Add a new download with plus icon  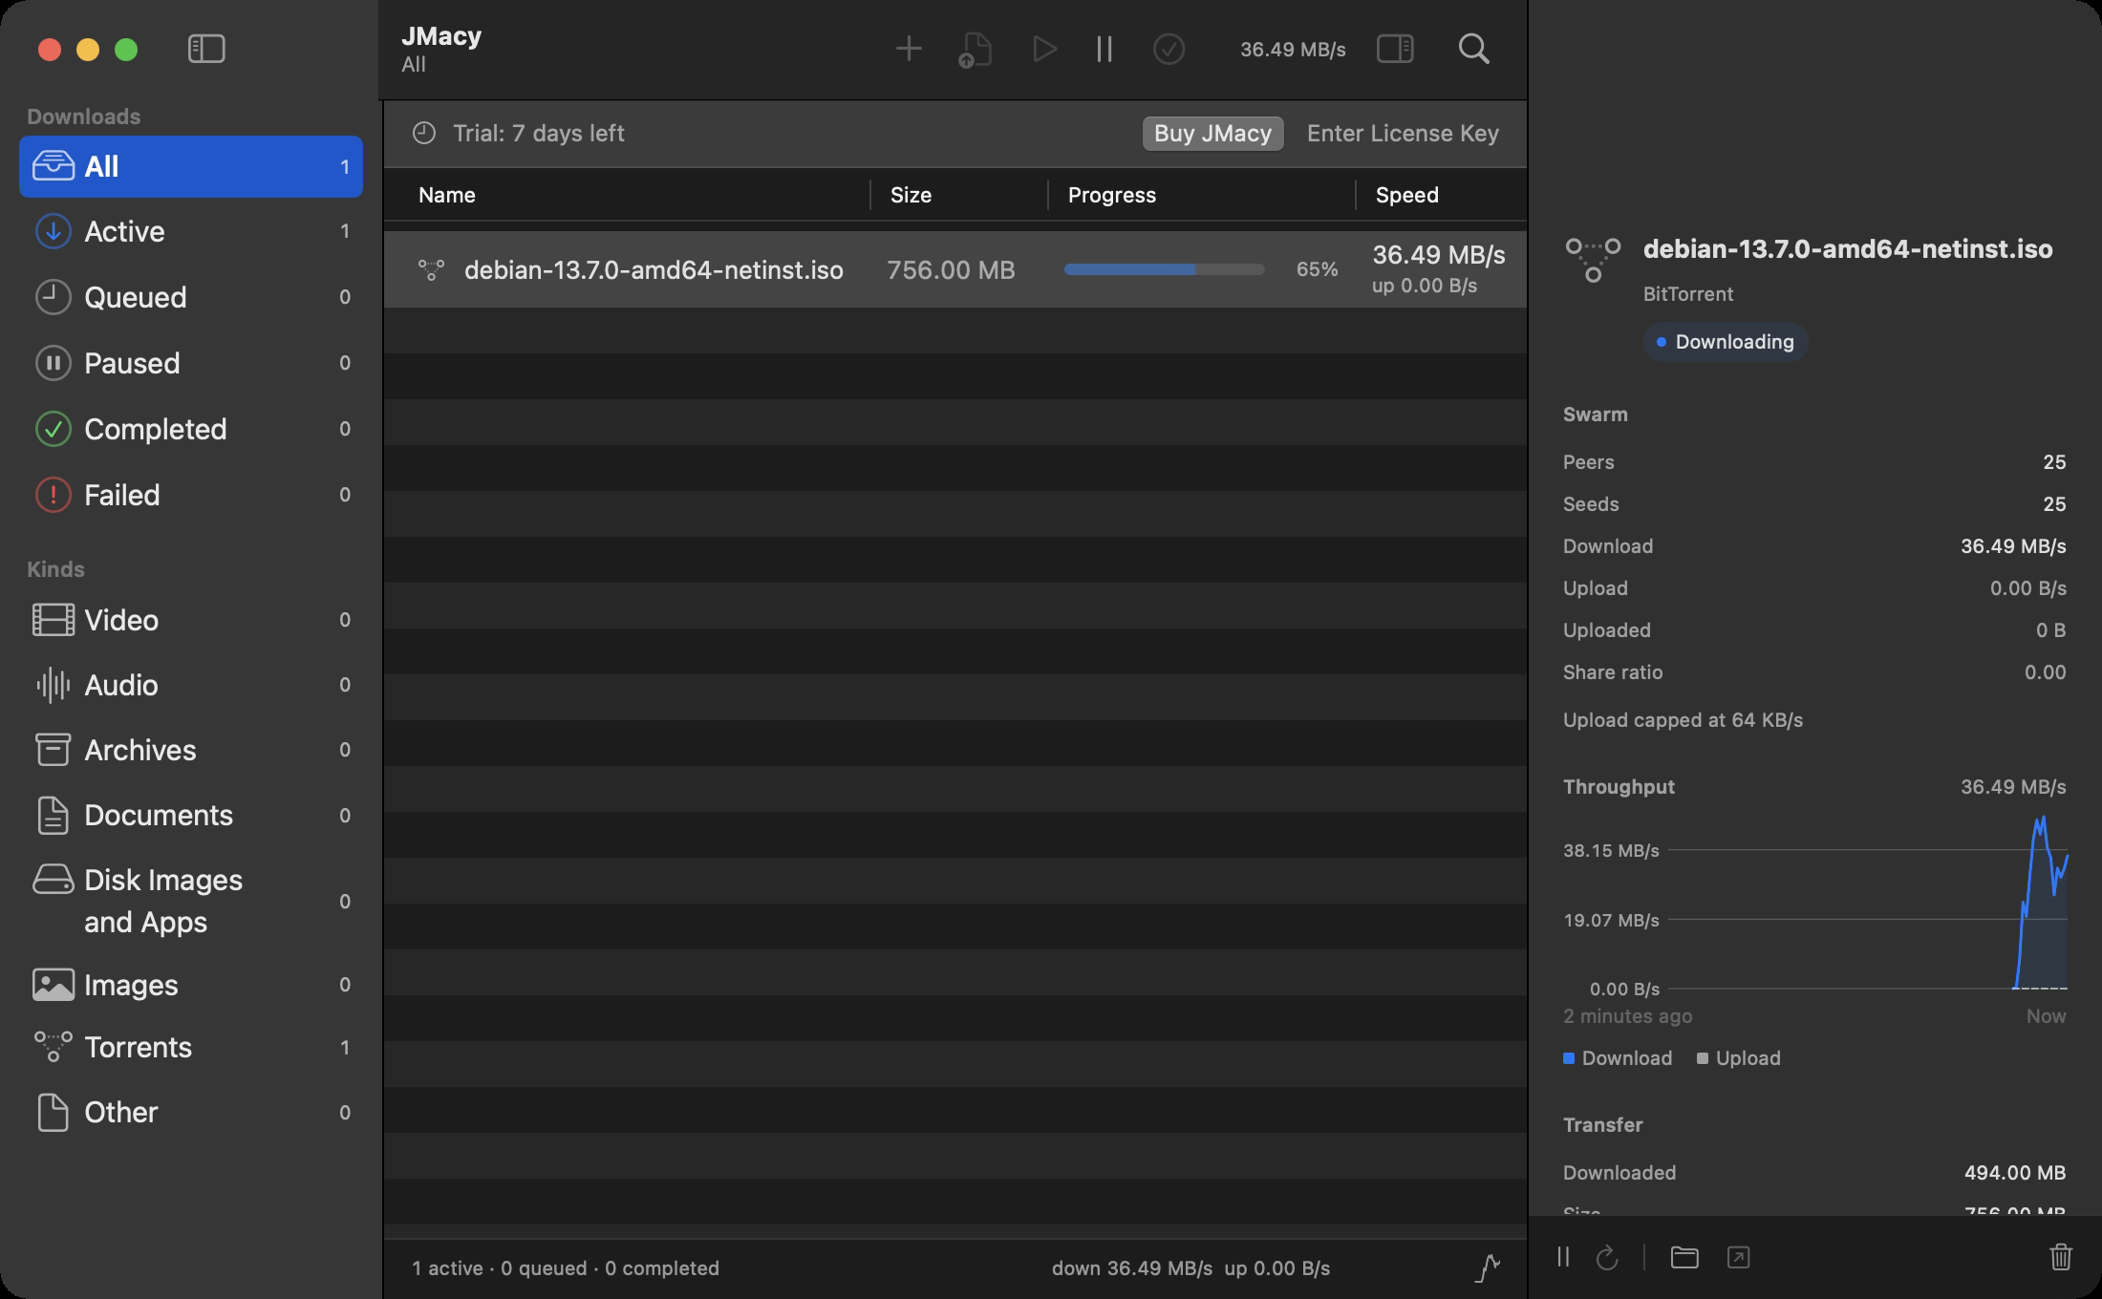909,49
